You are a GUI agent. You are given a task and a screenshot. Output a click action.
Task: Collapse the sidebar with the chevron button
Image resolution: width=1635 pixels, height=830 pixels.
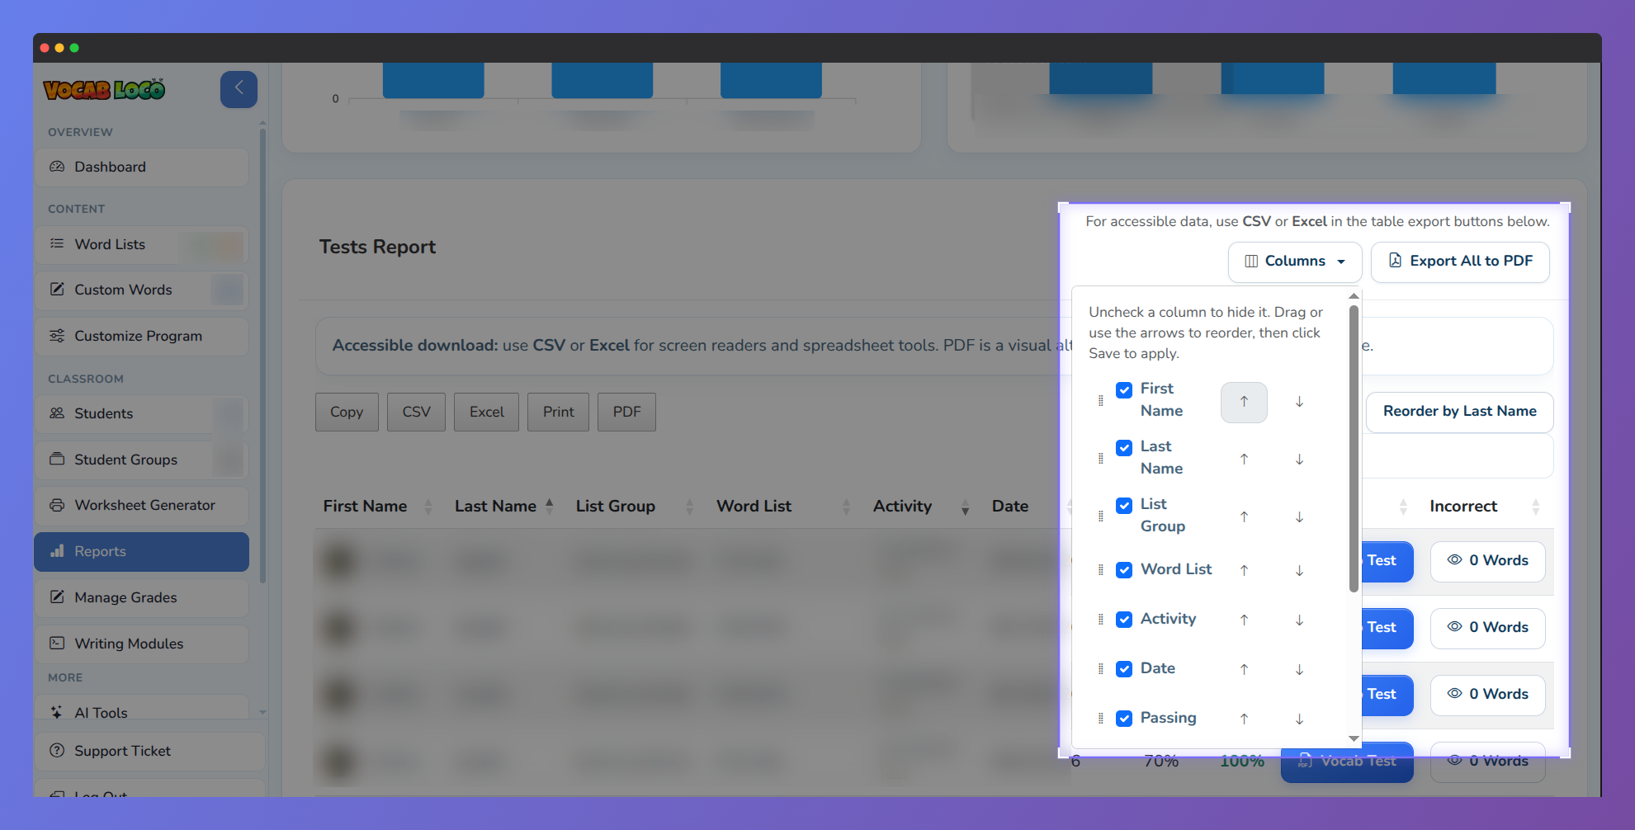239,89
